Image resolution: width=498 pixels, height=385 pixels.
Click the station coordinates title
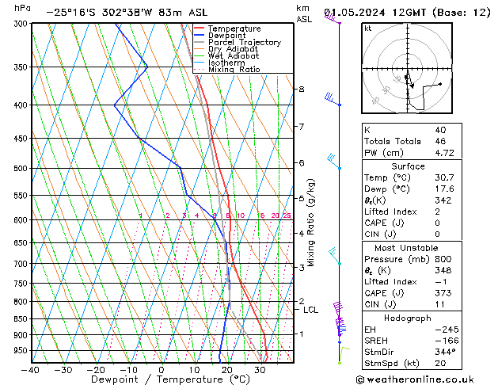(127, 13)
